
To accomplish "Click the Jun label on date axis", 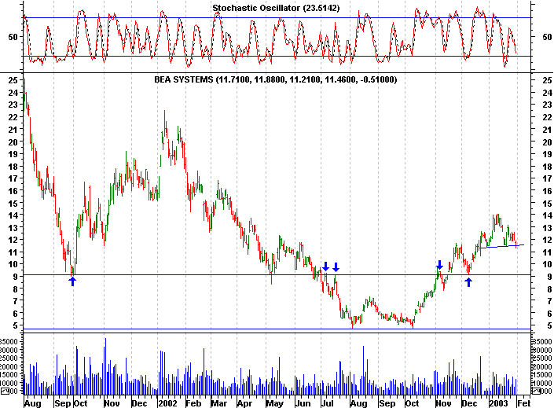I will (303, 403).
